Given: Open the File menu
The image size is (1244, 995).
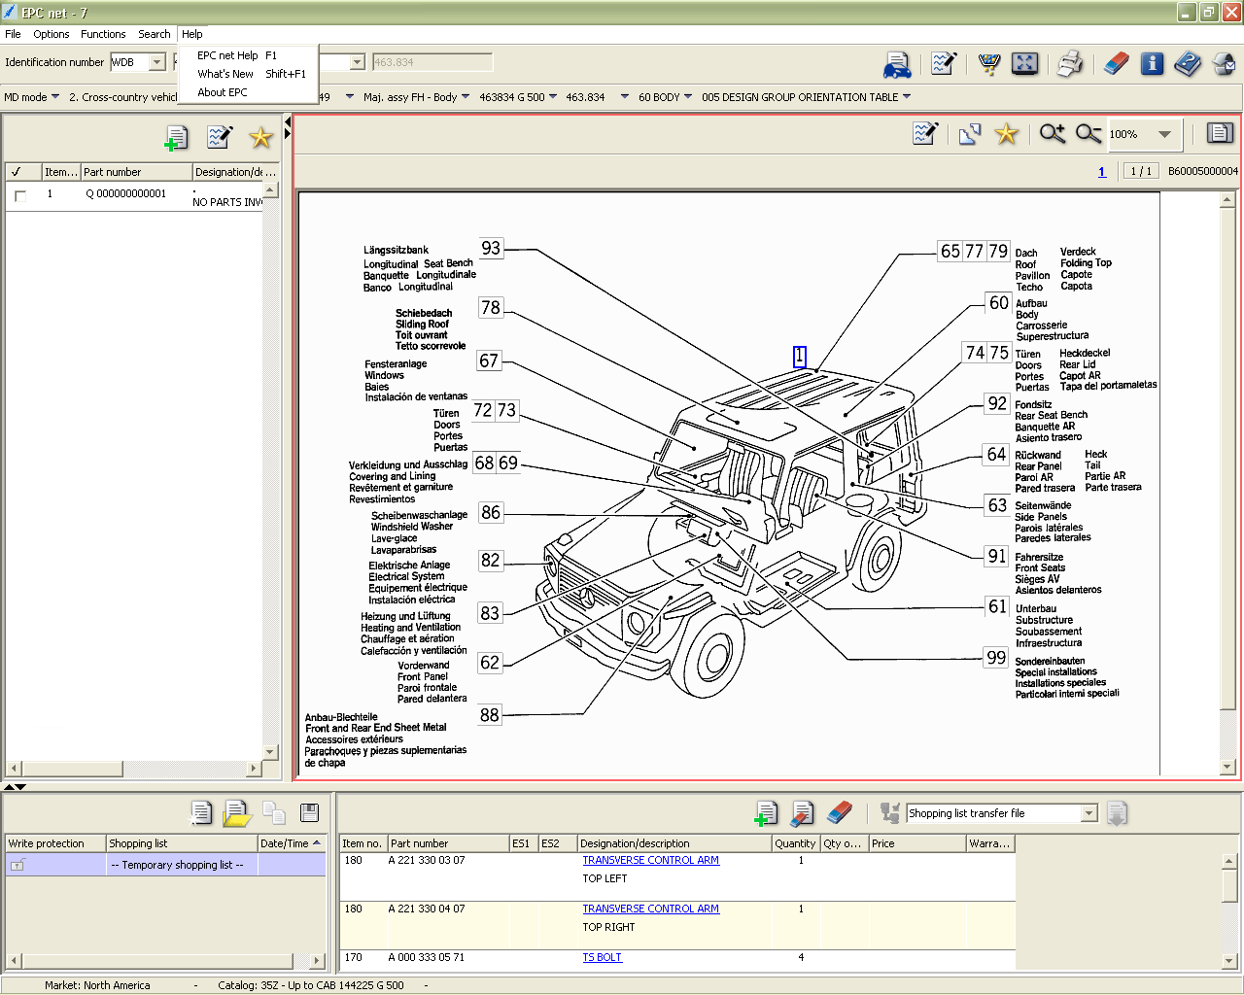Looking at the screenshot, I should pos(13,34).
